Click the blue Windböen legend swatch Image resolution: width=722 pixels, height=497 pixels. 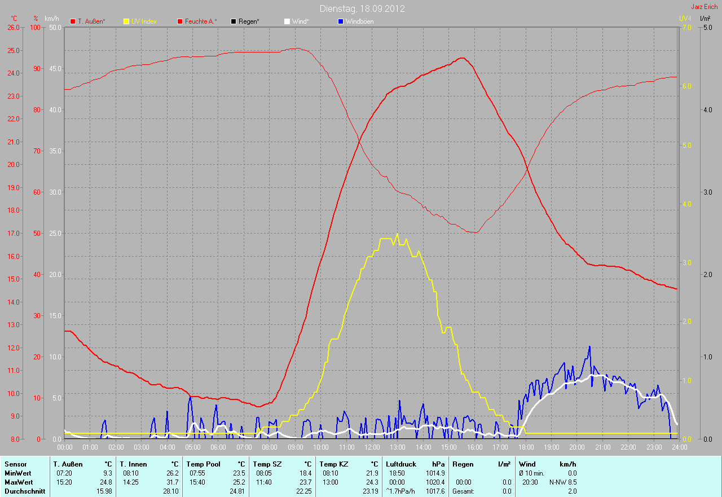(x=340, y=21)
